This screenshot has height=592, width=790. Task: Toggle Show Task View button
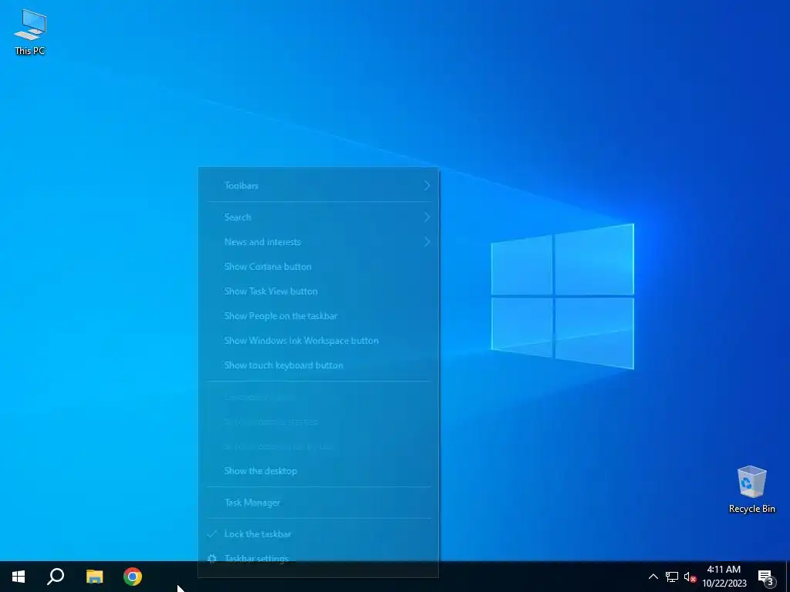(x=319, y=291)
